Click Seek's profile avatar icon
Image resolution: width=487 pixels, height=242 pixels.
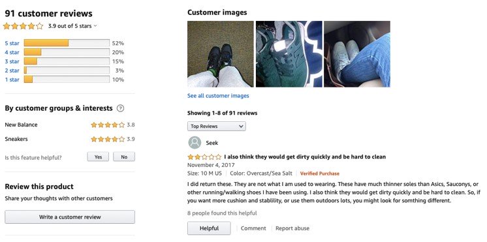click(x=195, y=142)
